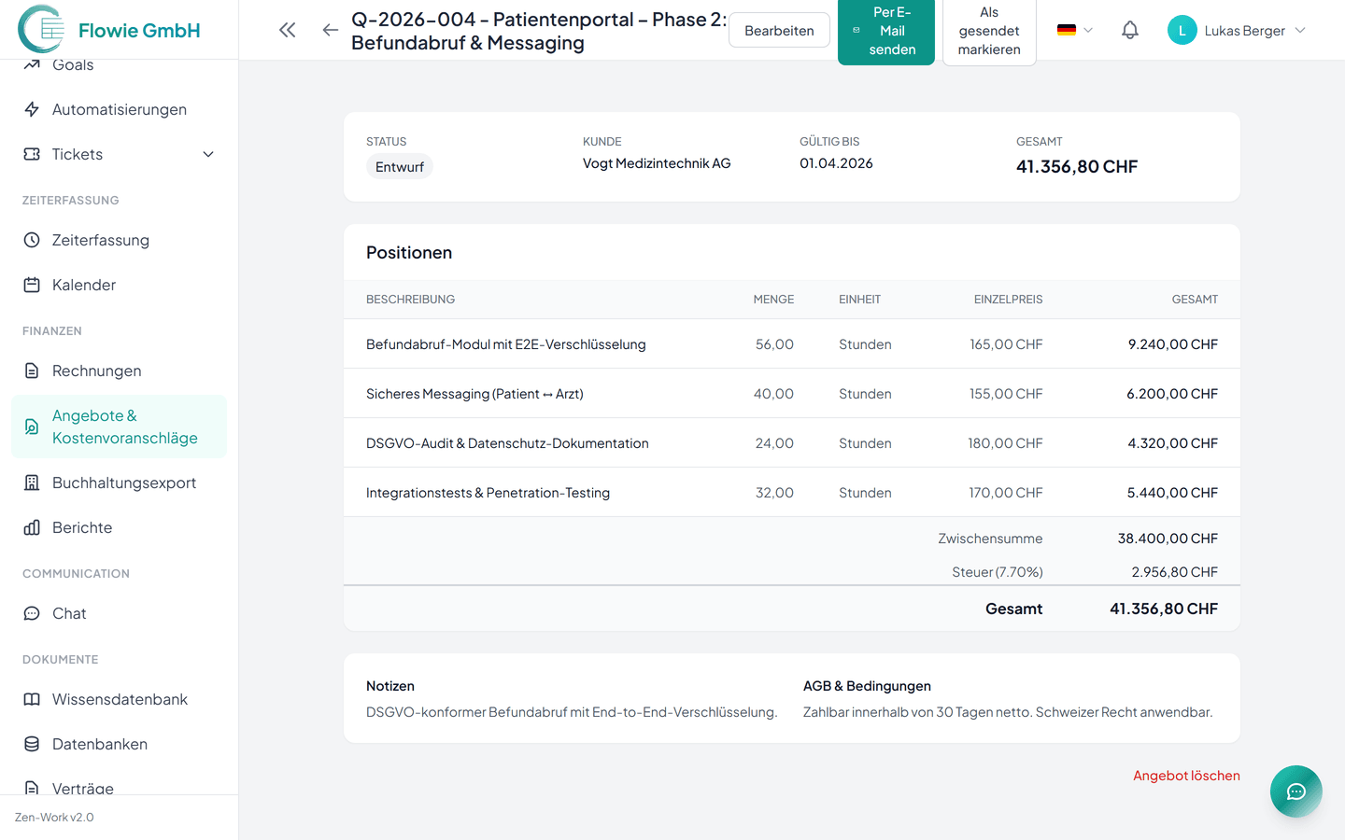Click the Bearbeiten button
This screenshot has height=840, width=1345.
coord(779,30)
